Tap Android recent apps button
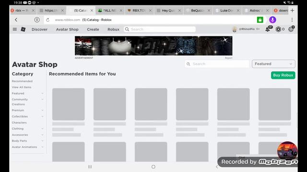This screenshot has width=307, height=172. point(90,167)
